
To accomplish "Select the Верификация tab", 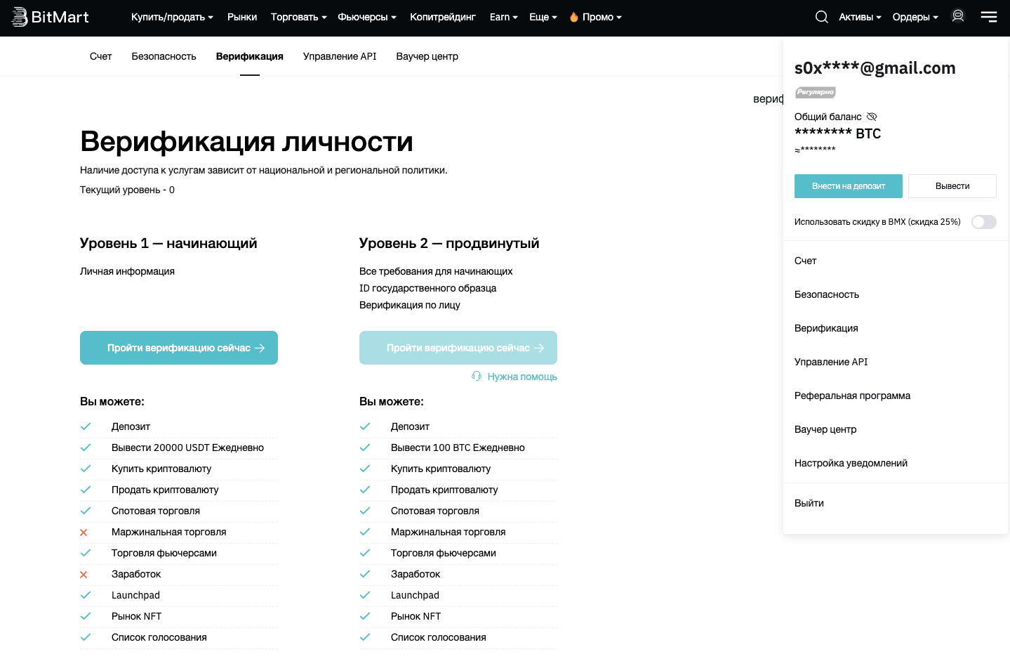I will coord(249,56).
